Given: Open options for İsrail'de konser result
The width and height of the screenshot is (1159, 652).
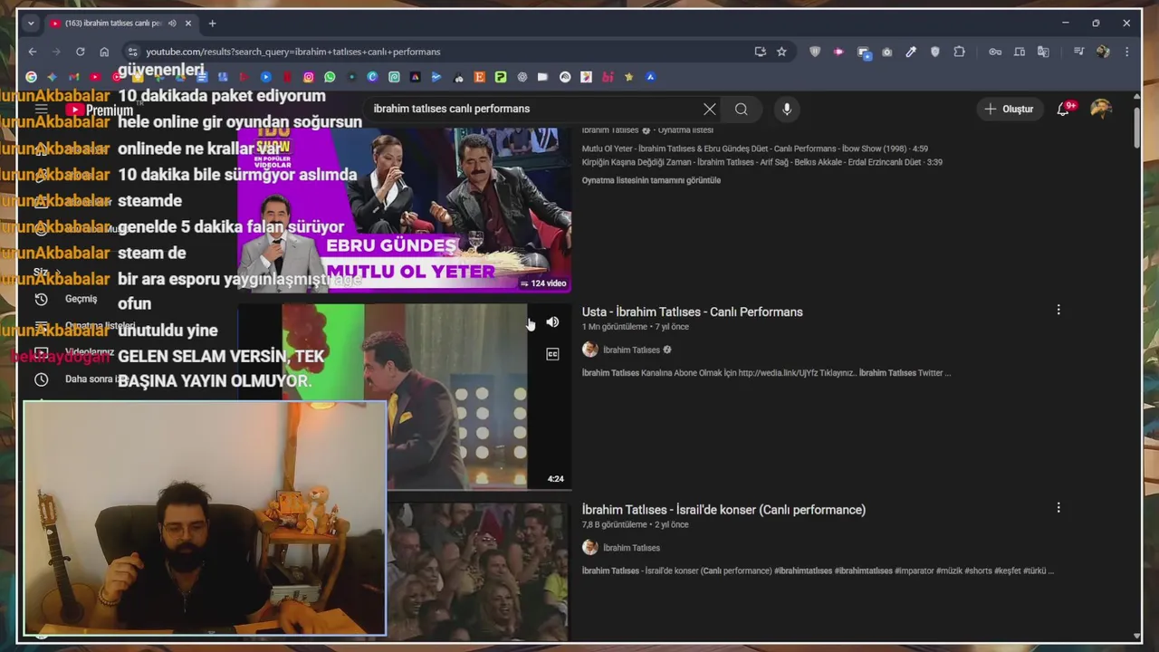Looking at the screenshot, I should click(1058, 508).
